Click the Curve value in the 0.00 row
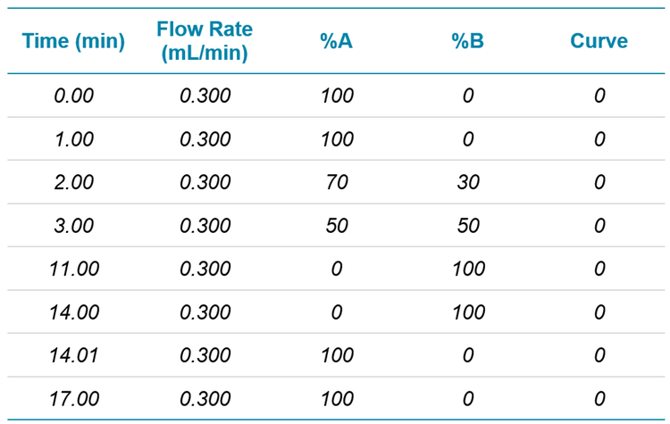 [599, 96]
